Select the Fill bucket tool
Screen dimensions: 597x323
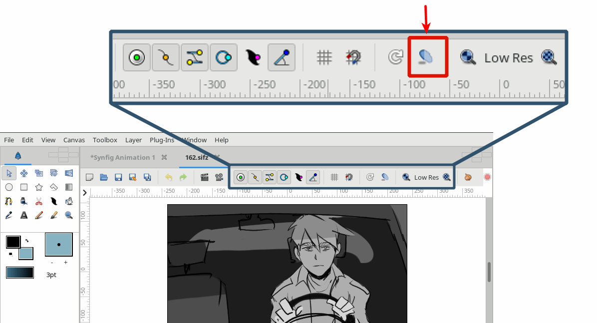[x=69, y=201]
